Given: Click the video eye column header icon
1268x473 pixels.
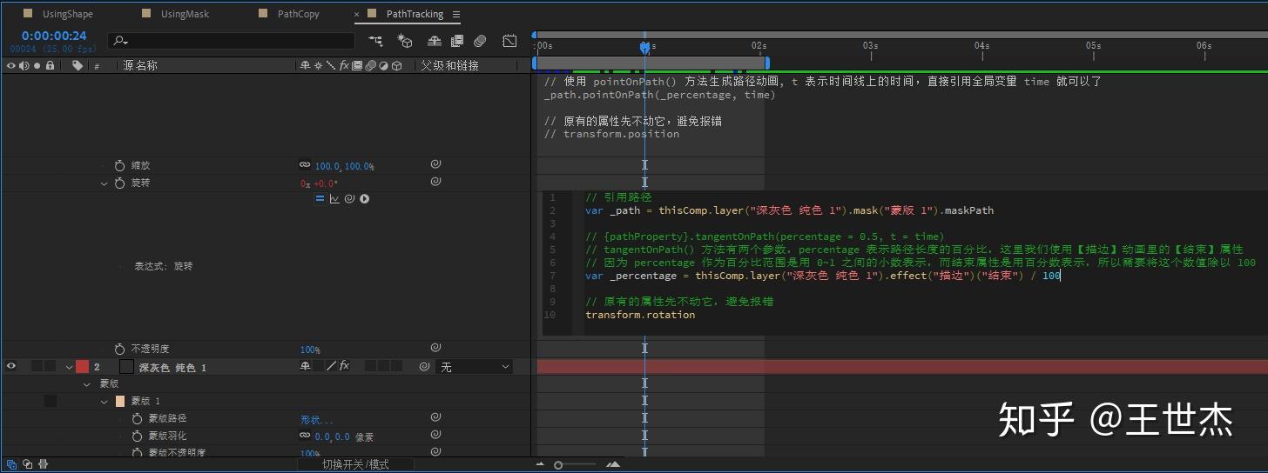Looking at the screenshot, I should (x=11, y=65).
